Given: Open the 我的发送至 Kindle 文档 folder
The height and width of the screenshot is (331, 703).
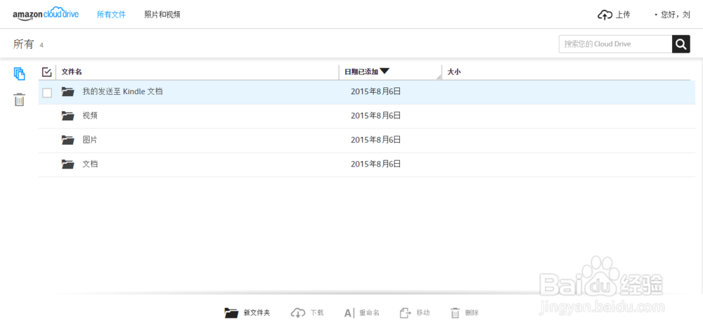Looking at the screenshot, I should 122,92.
